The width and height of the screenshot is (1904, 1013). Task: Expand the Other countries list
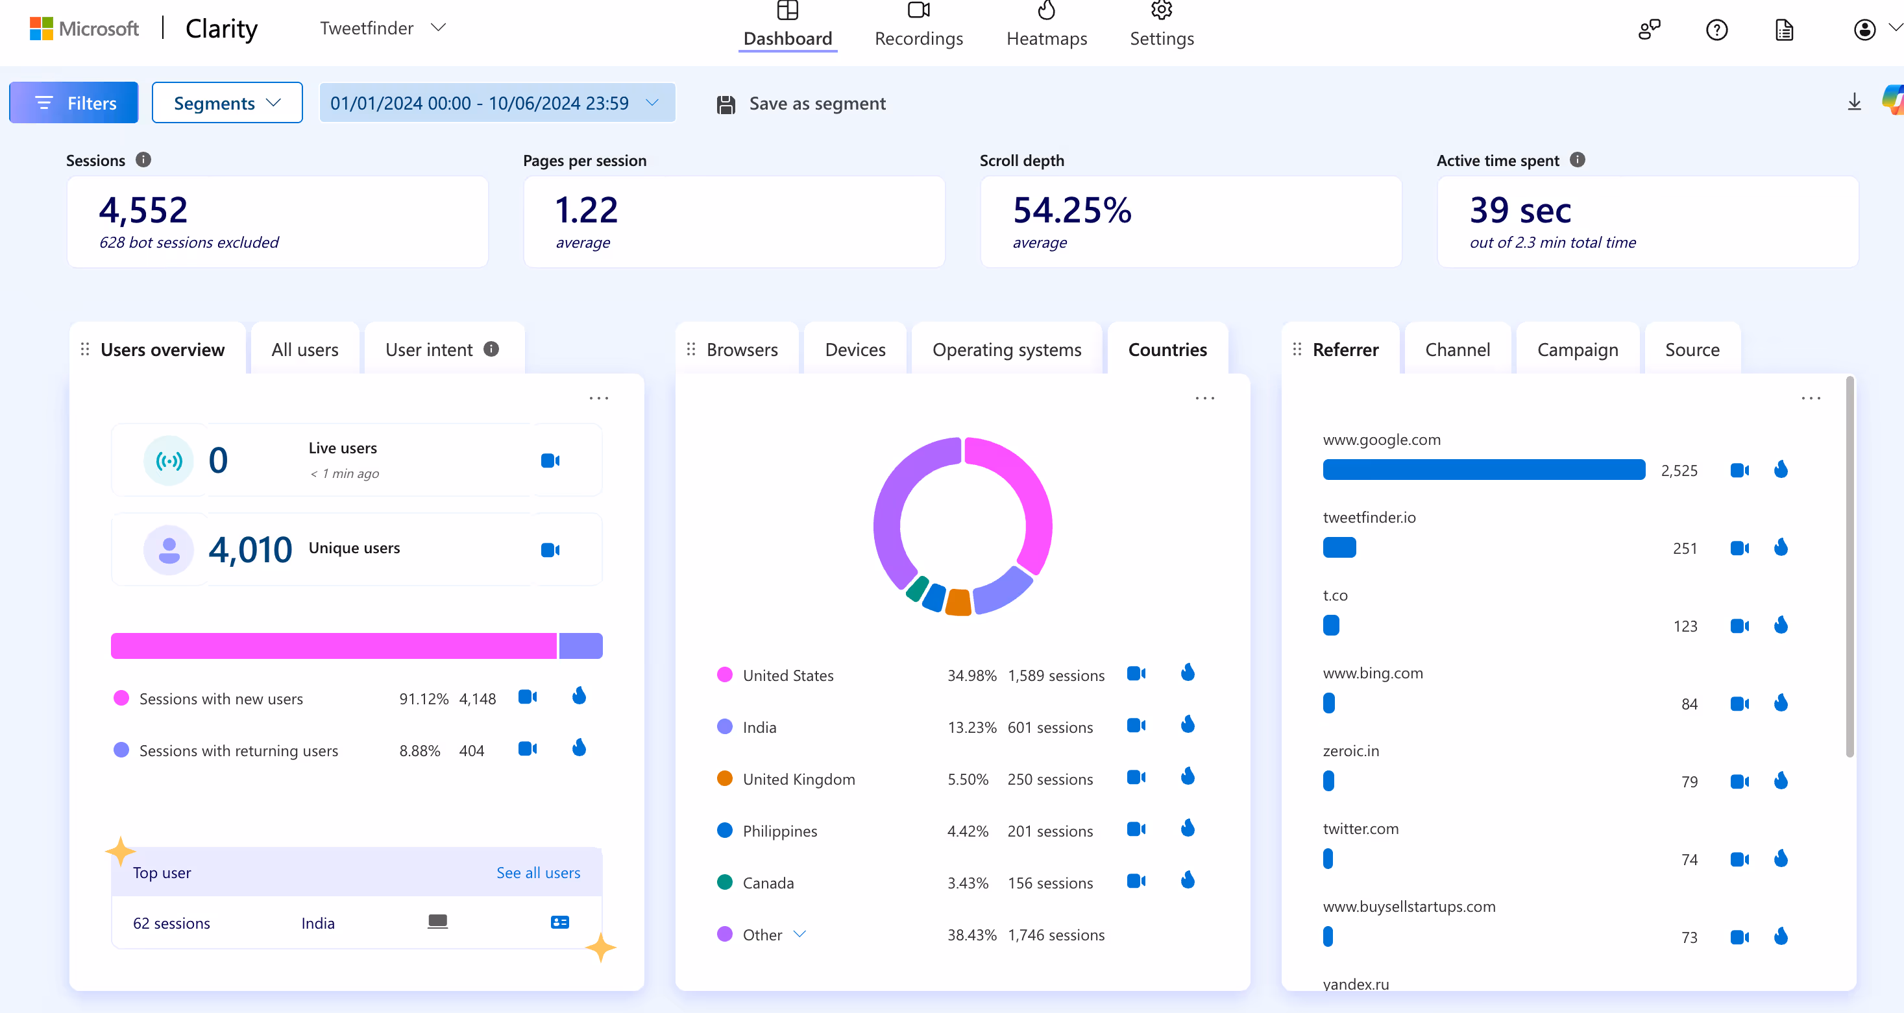pyautogui.click(x=799, y=935)
